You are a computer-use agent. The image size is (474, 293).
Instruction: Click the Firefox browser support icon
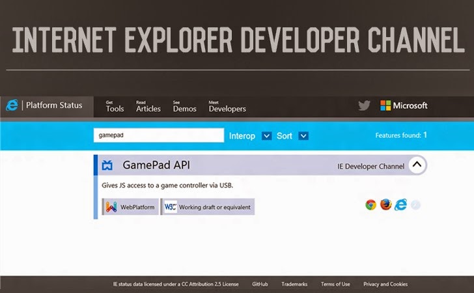click(385, 204)
